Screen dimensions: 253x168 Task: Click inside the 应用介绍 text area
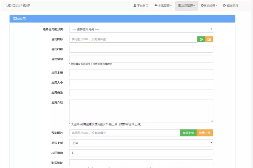141,110
